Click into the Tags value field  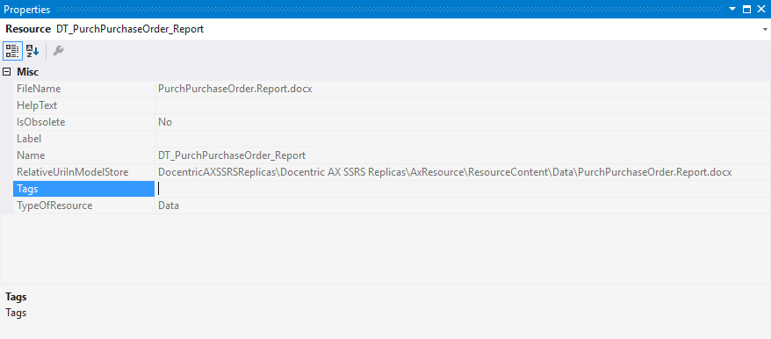462,189
